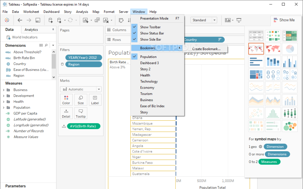Image resolution: width=303 pixels, height=189 pixels.
Task: Click the Save workbook icon
Action: pyautogui.click(x=38, y=20)
